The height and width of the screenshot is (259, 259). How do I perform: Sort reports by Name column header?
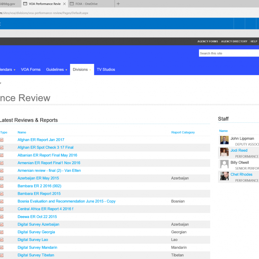(x=22, y=132)
